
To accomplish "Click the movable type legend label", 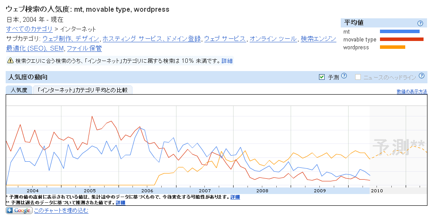I will 359,40.
